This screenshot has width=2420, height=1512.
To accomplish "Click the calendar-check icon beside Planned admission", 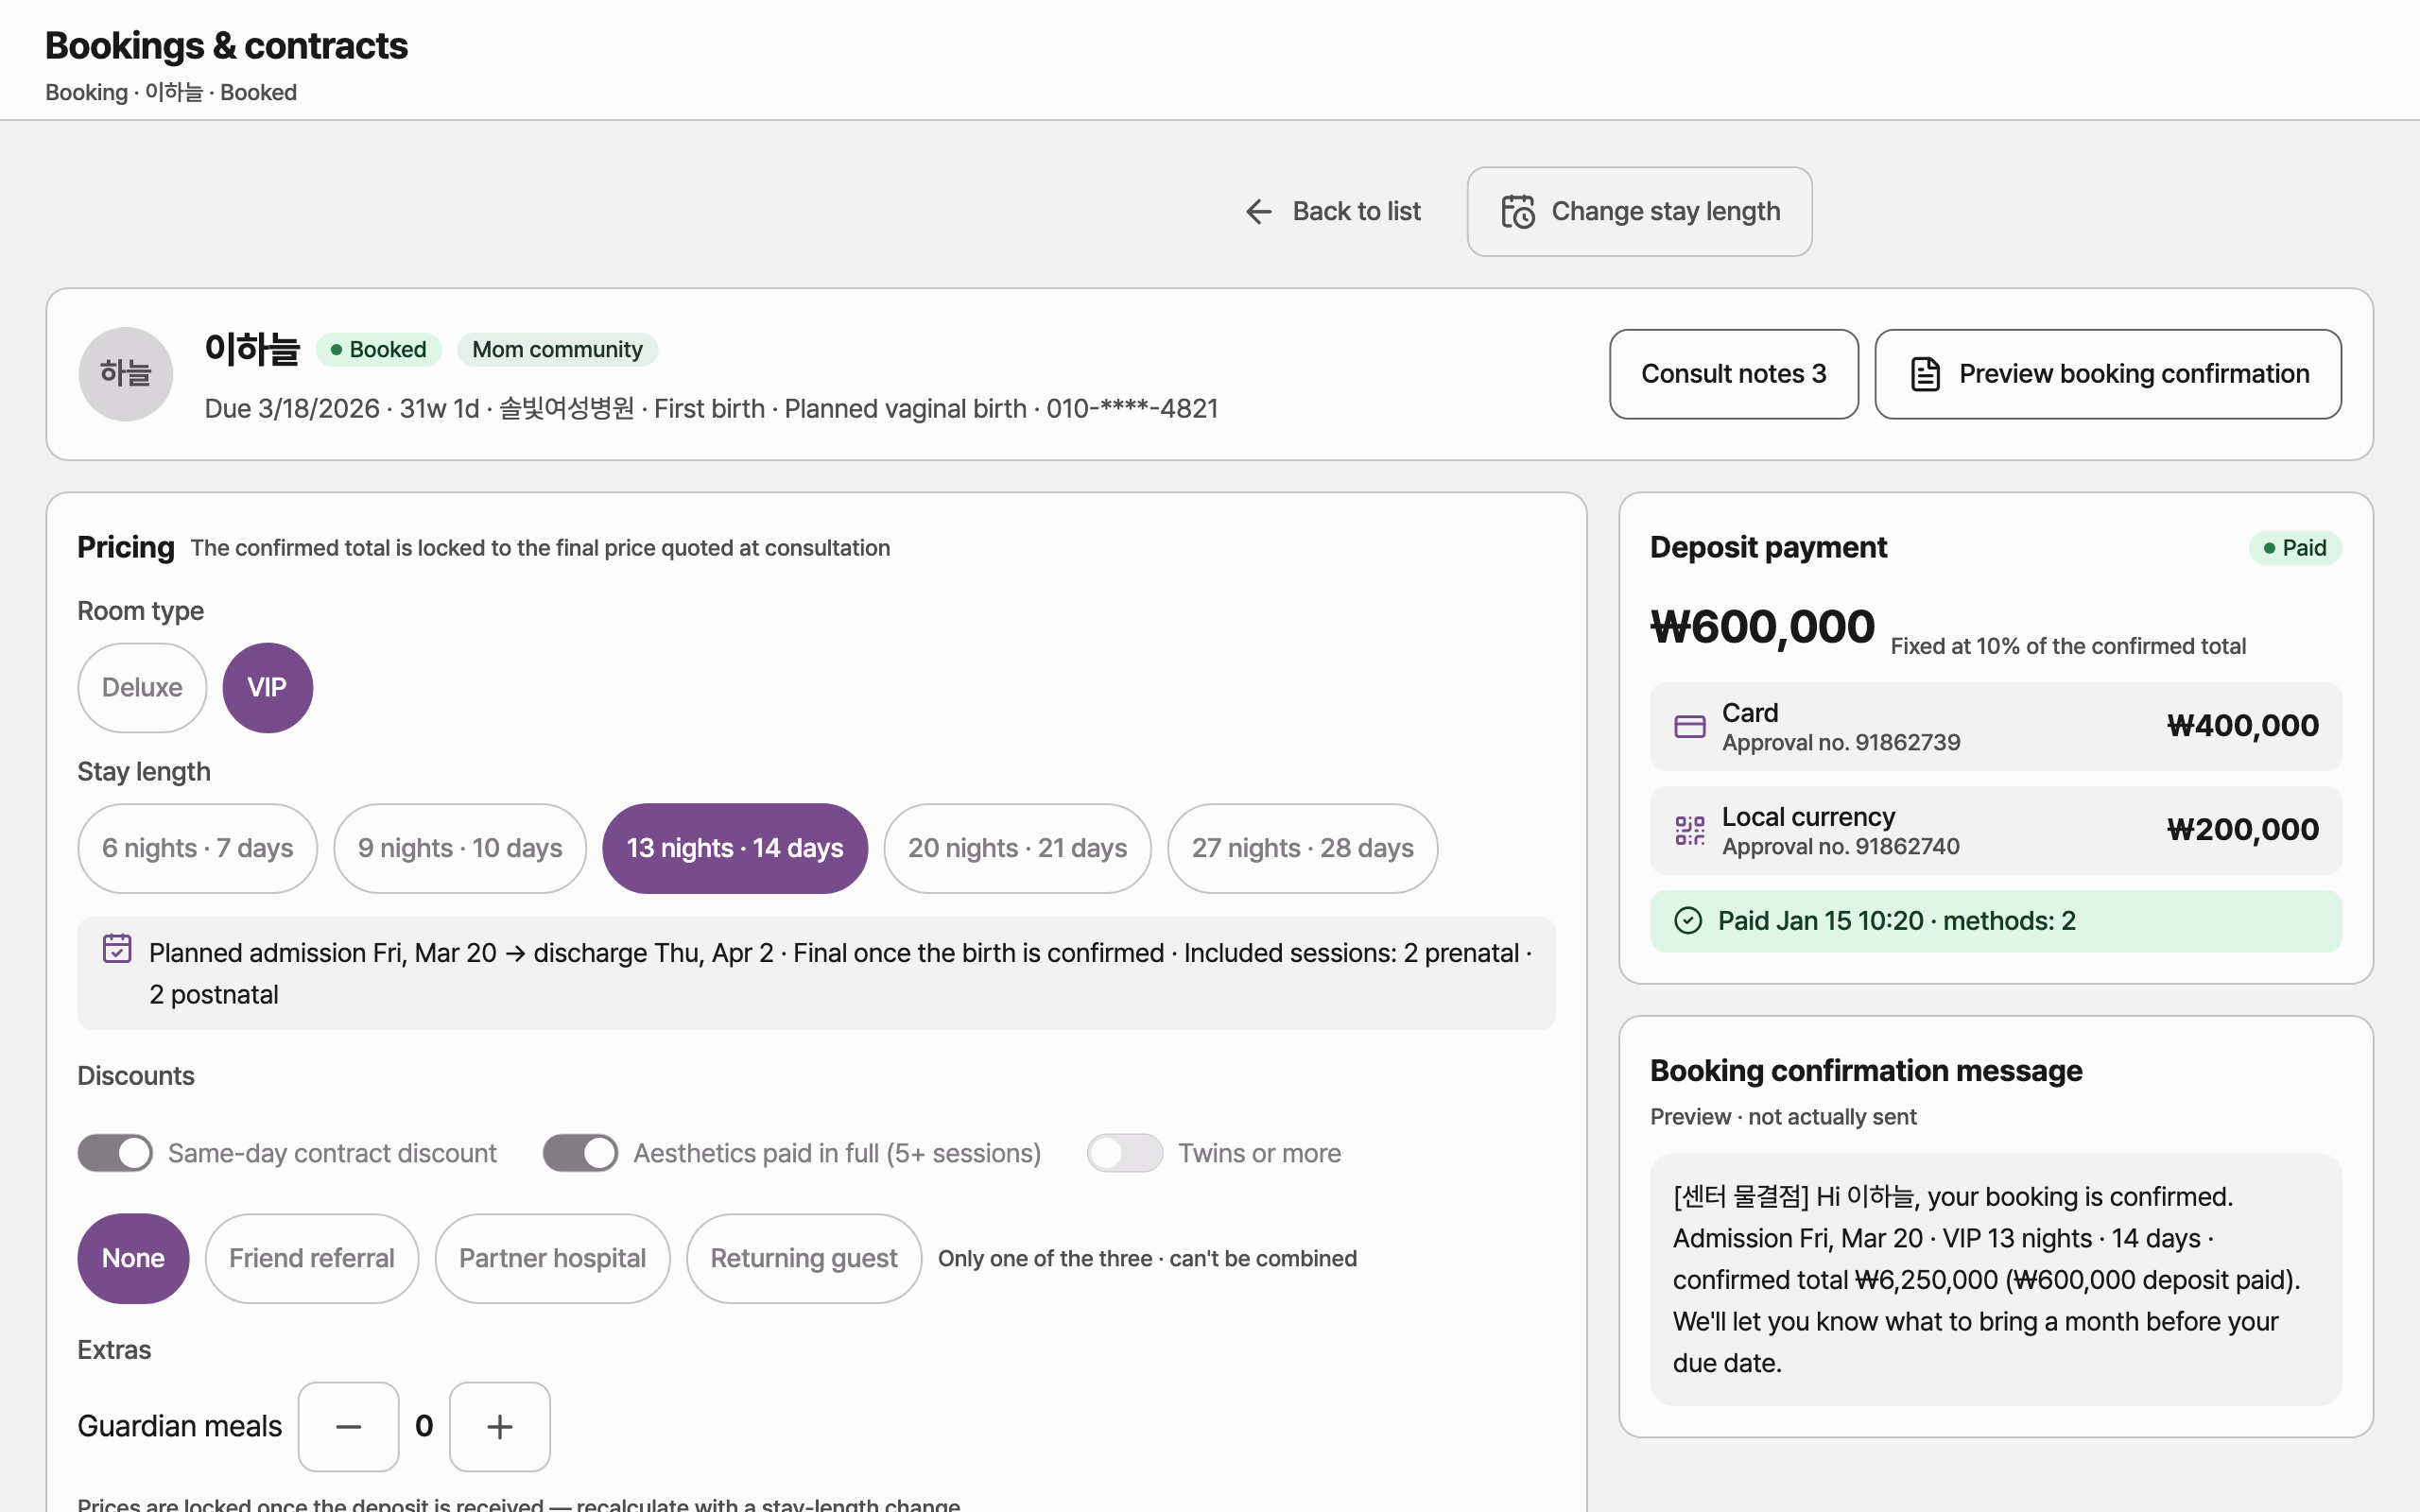I will 117,948.
